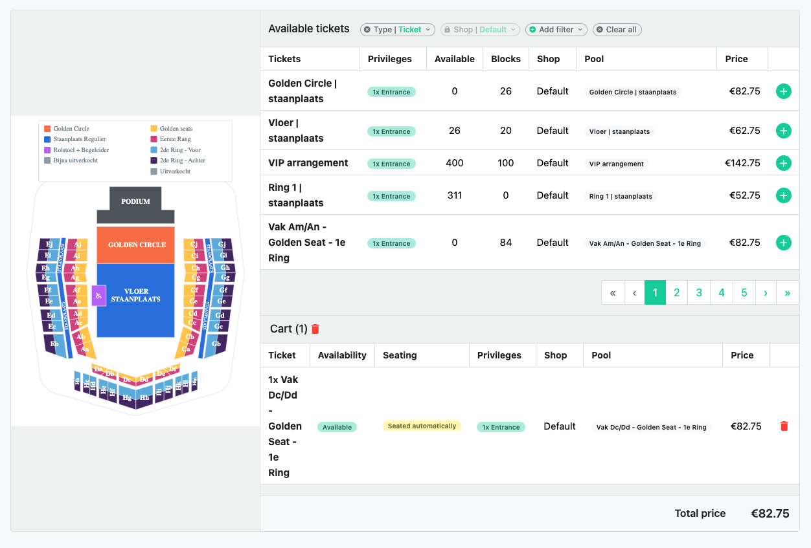Select current page 1 in pagination
The height and width of the screenshot is (548, 811).
pos(655,292)
